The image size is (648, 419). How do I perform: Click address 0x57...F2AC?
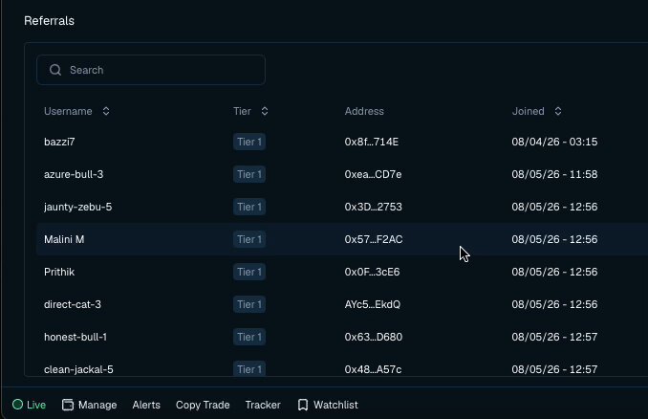click(374, 239)
